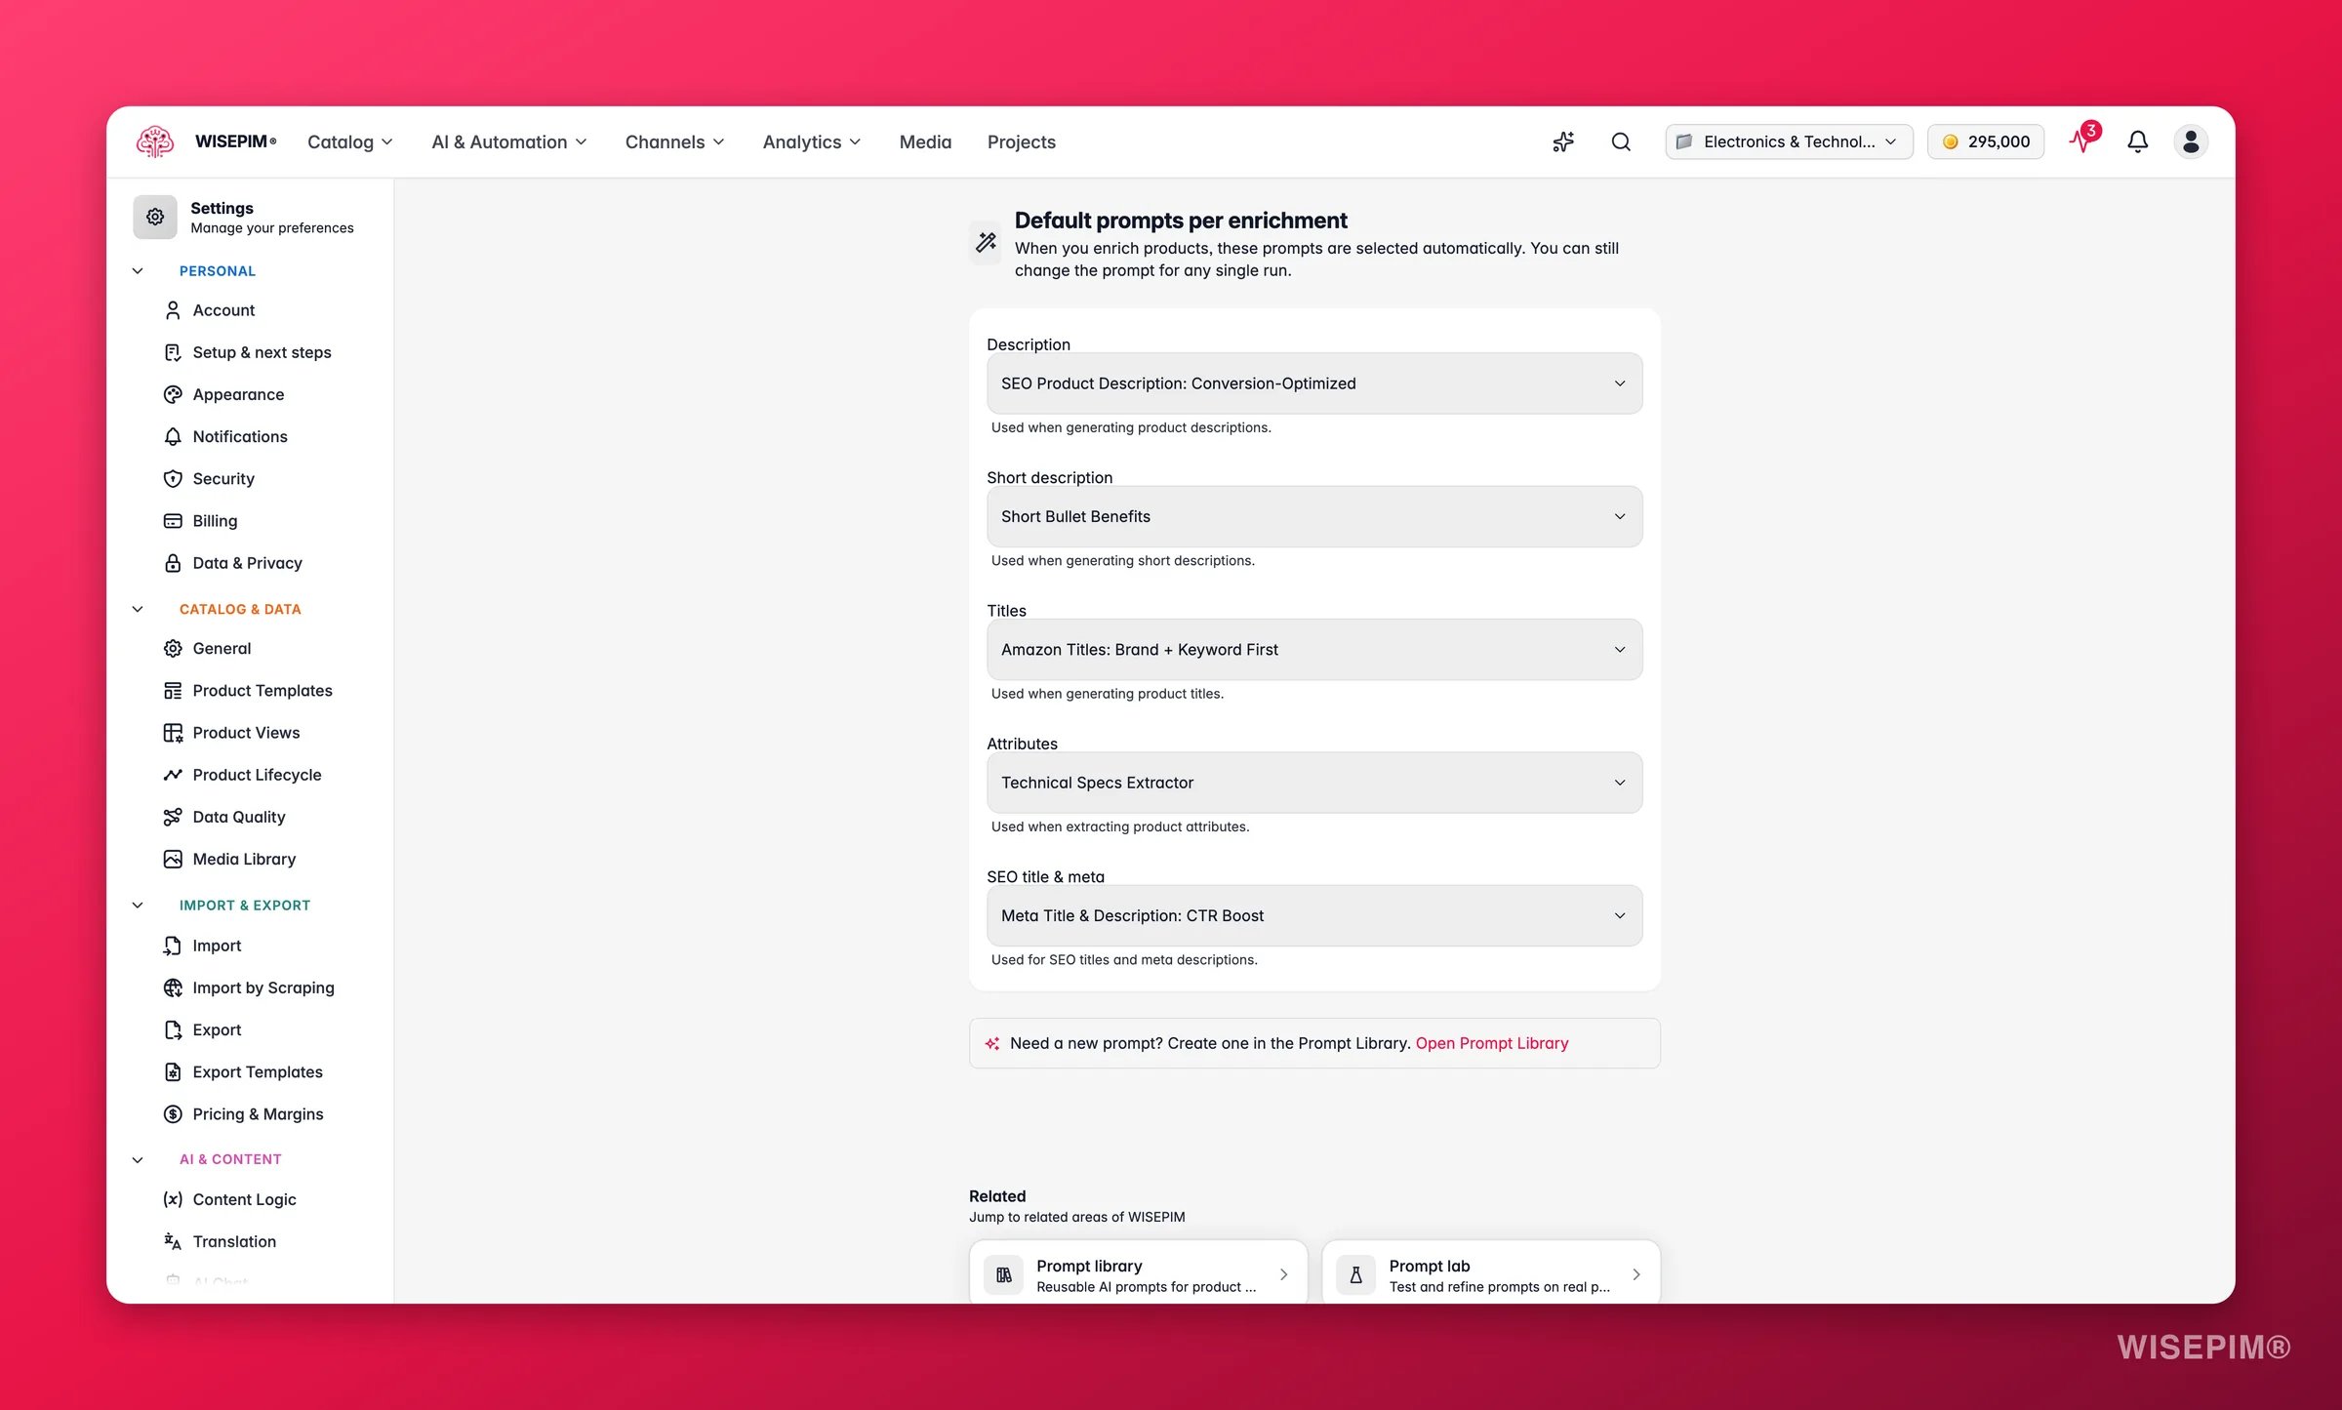The width and height of the screenshot is (2342, 1410).
Task: Collapse the AI & CONTENT section
Action: [138, 1159]
